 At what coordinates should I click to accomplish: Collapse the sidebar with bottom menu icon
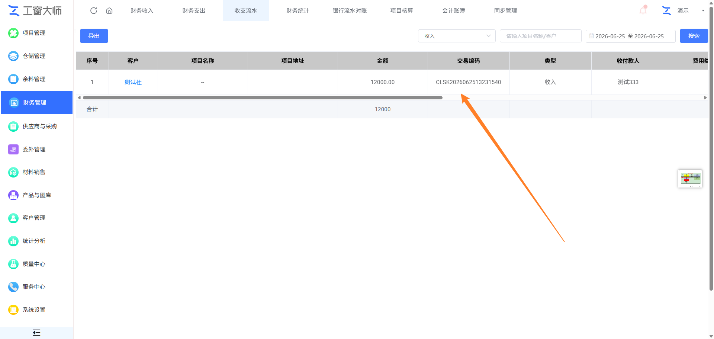pos(36,333)
